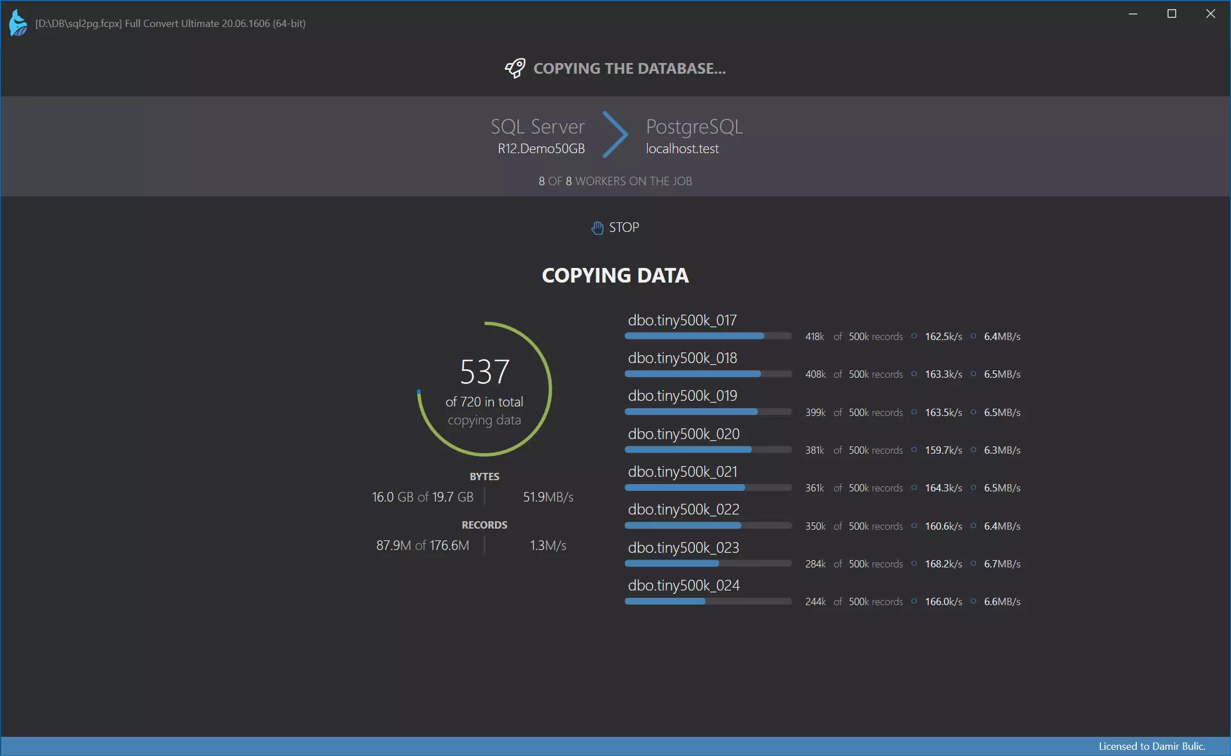Minimize the Full Convert window
Viewport: 1231px width, 756px height.
(x=1133, y=14)
